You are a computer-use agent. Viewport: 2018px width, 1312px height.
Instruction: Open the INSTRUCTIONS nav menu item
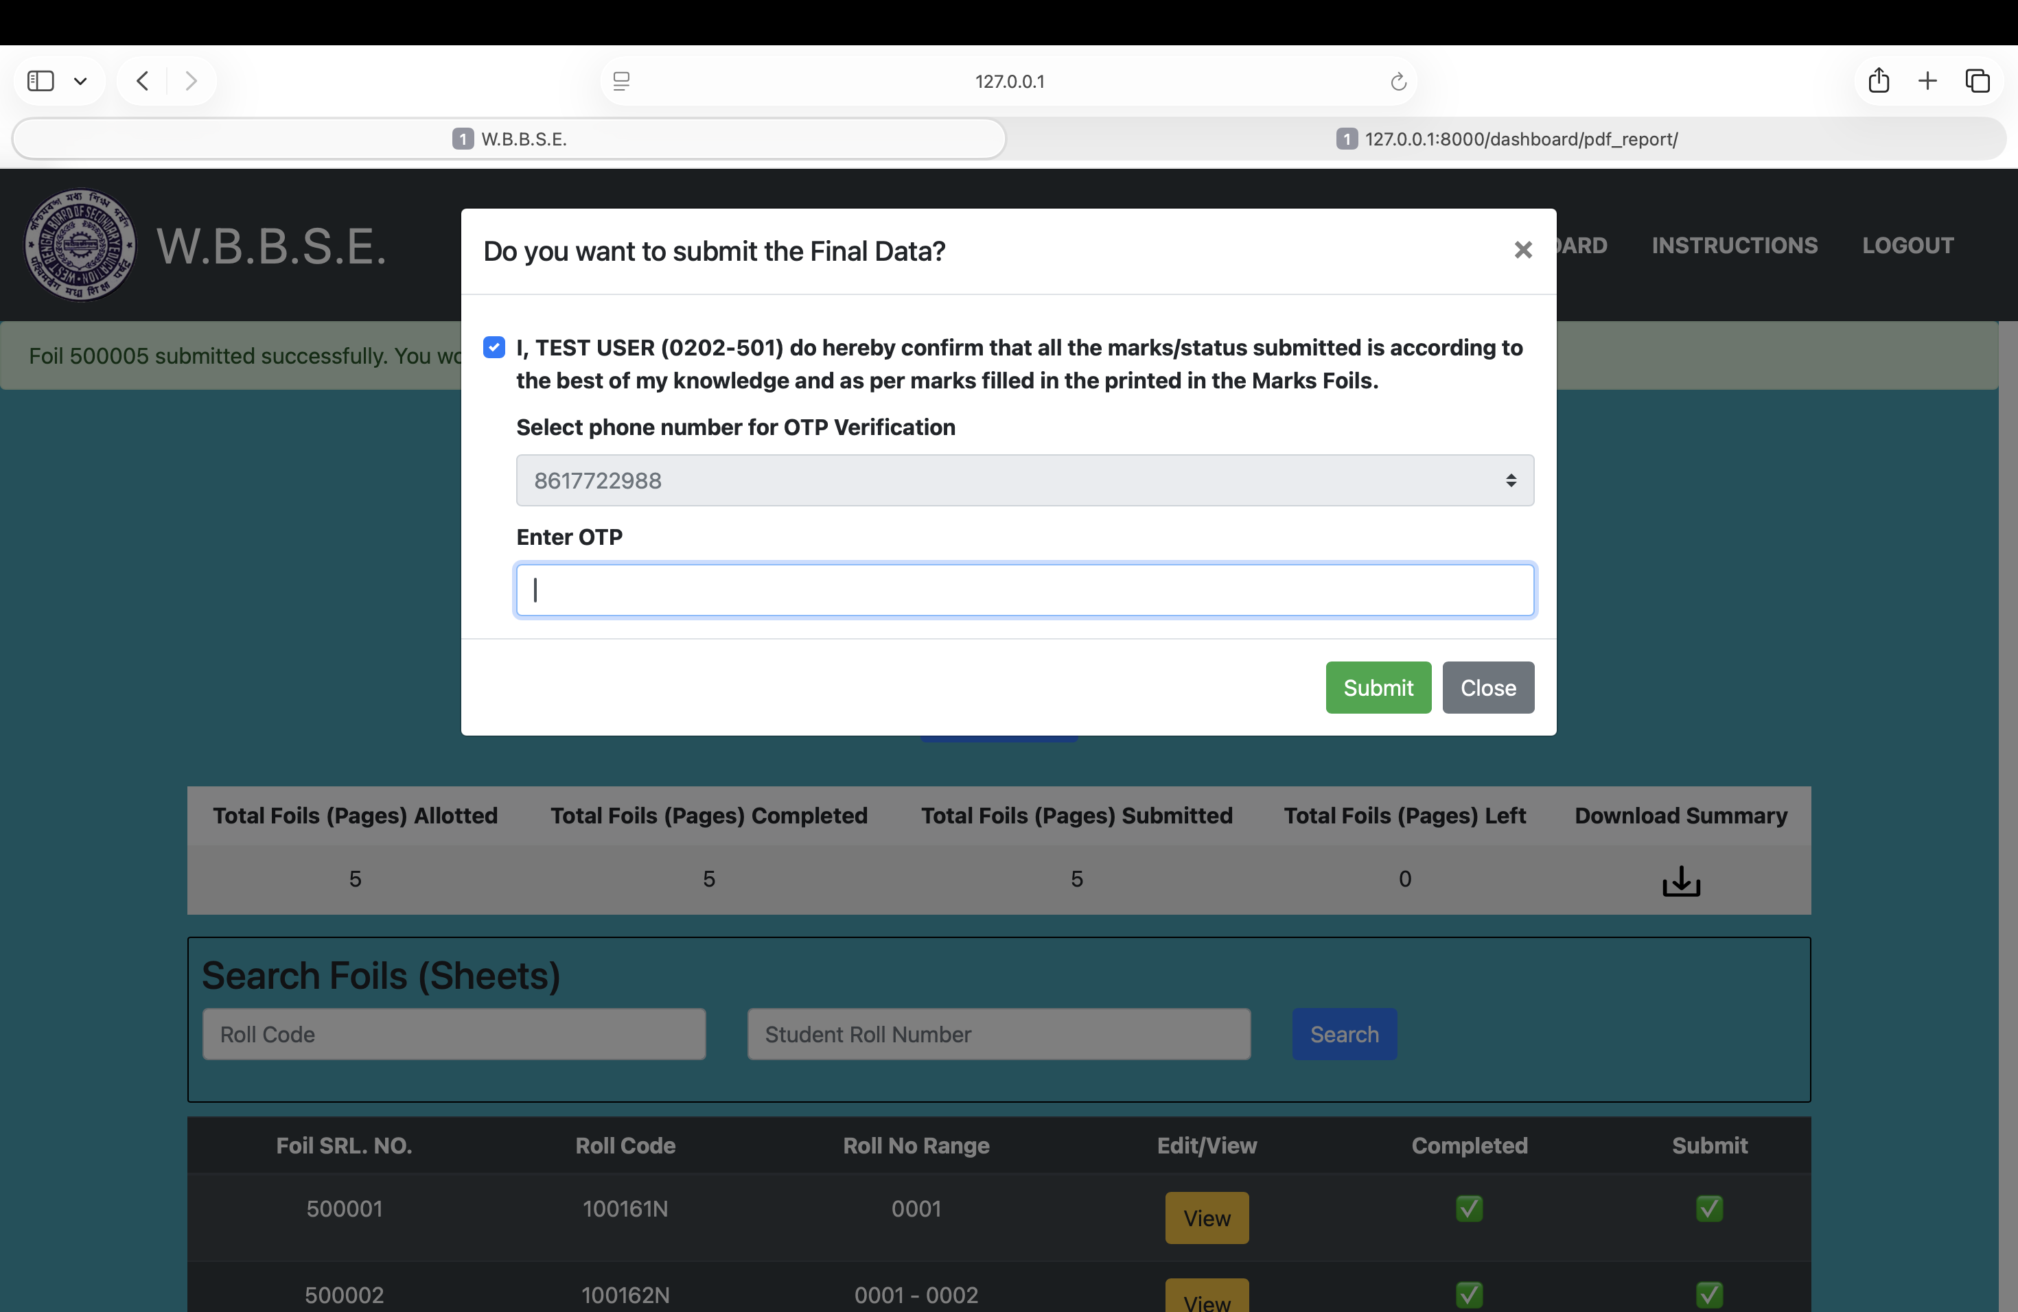pyautogui.click(x=1734, y=245)
